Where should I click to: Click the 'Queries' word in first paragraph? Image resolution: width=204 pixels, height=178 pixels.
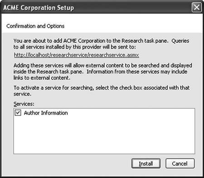click(180, 41)
